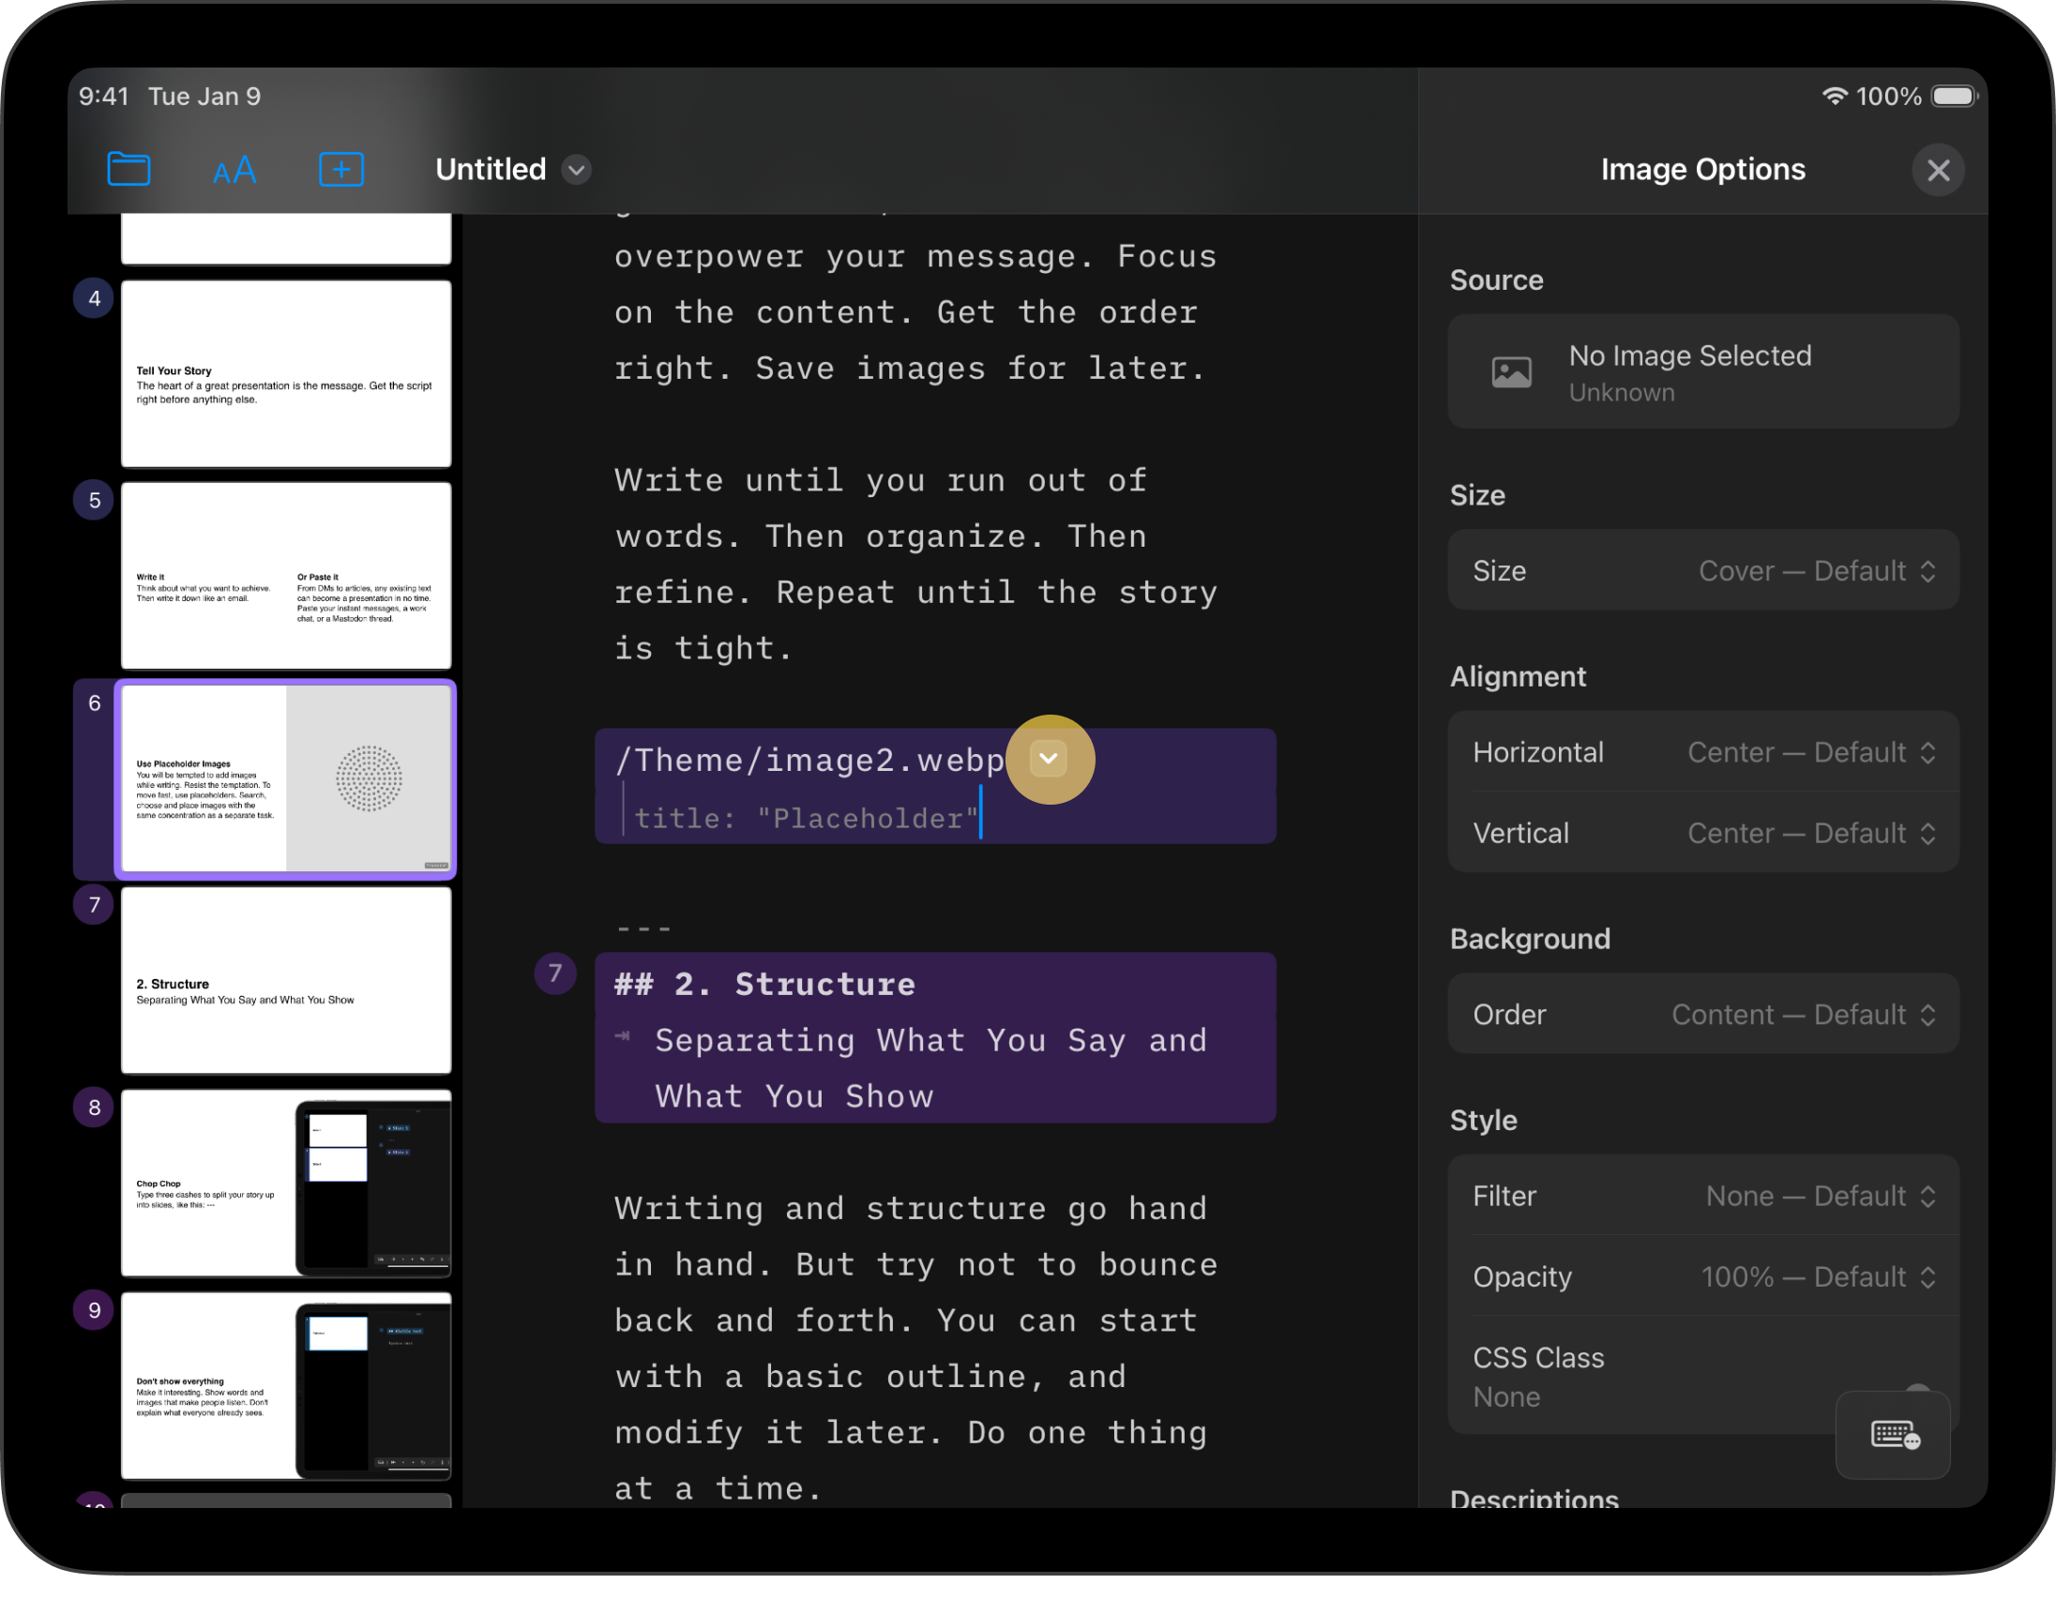Viewport: 2056px width, 1614px height.
Task: Change Horizontal alignment dropdown
Action: (1810, 752)
